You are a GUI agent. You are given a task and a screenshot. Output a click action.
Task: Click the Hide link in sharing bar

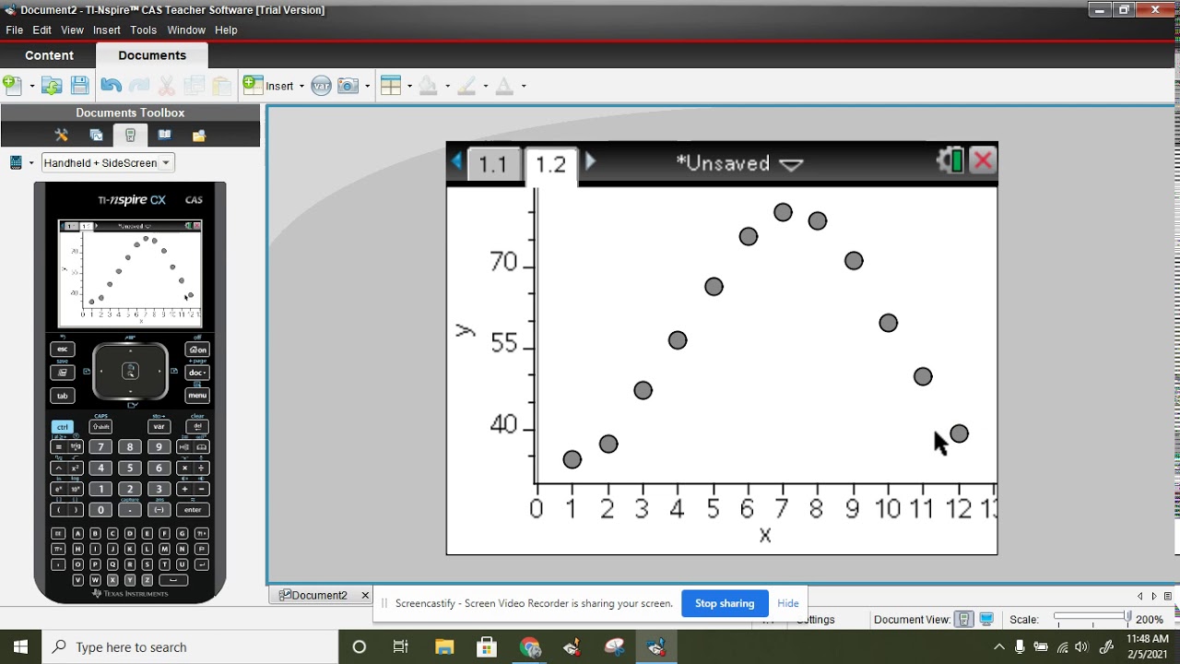pyautogui.click(x=788, y=603)
